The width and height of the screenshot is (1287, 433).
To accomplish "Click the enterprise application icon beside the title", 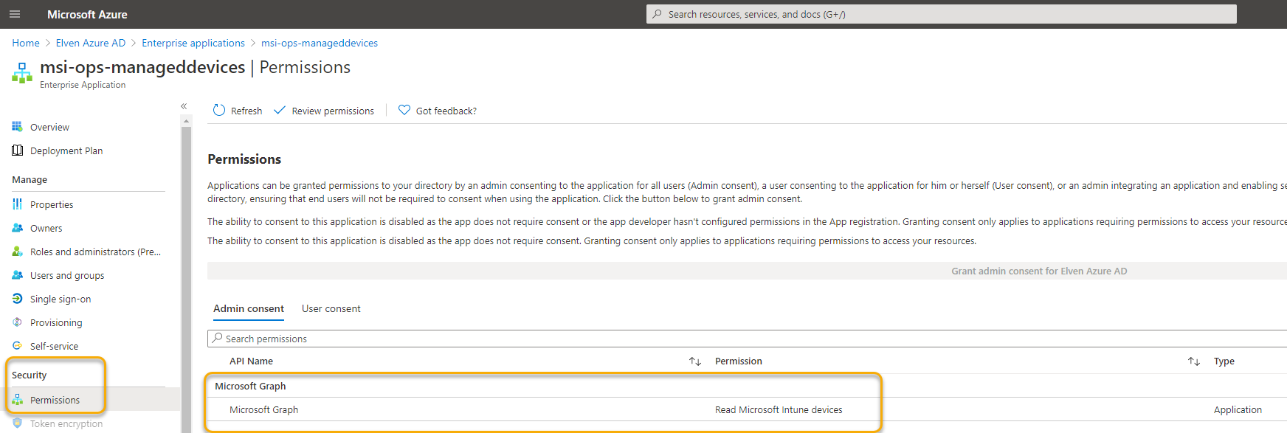I will [22, 73].
